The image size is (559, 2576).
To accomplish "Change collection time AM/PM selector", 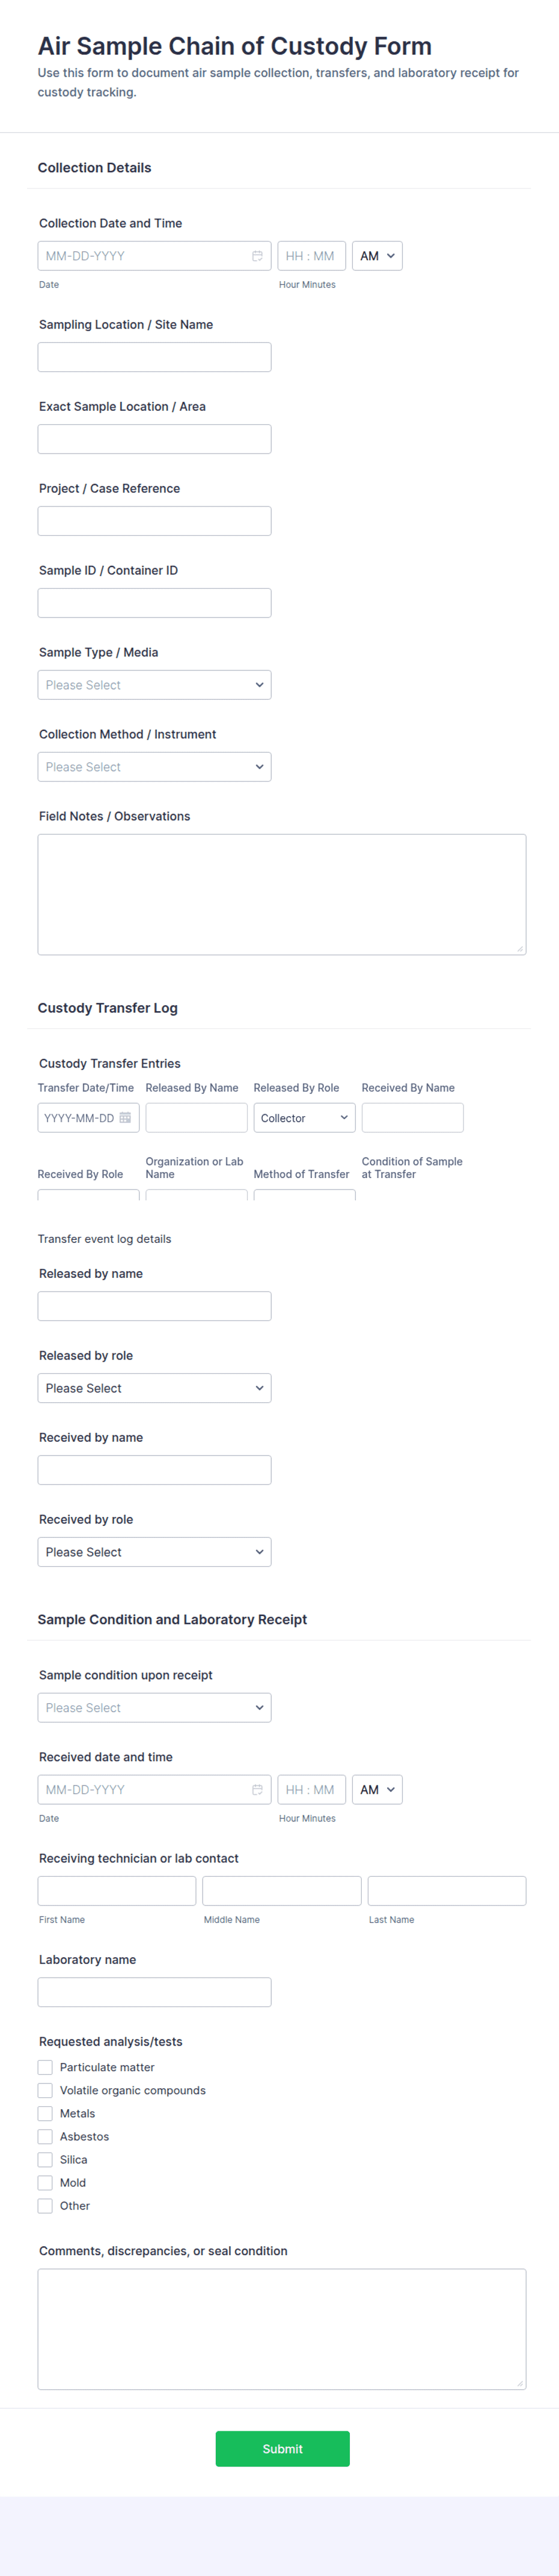I will (377, 256).
